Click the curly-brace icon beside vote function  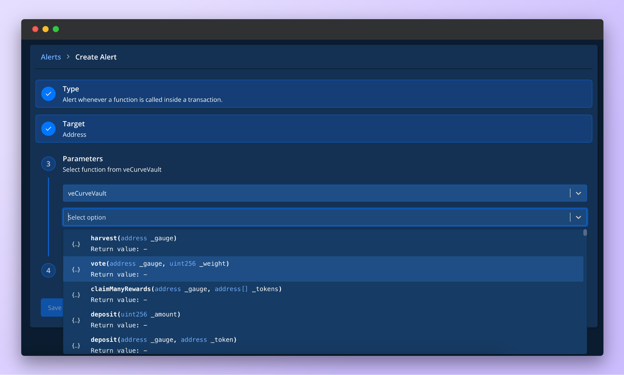(x=76, y=269)
